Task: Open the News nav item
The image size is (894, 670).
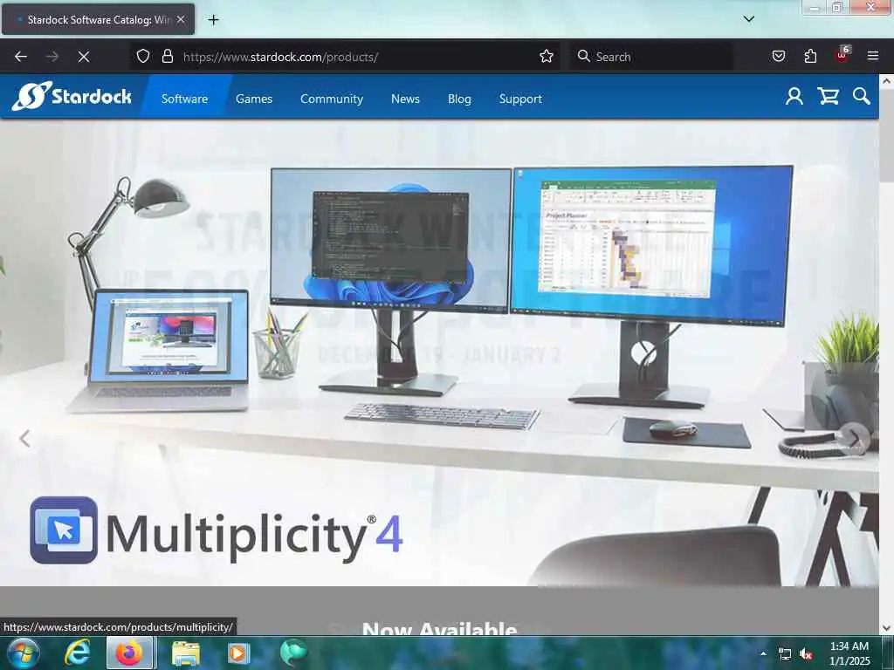Action: pyautogui.click(x=405, y=99)
